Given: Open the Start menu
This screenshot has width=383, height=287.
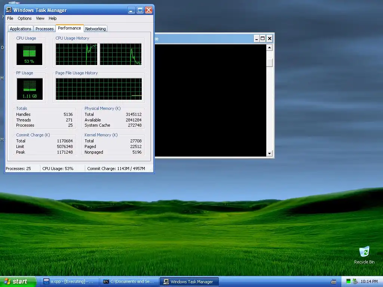Looking at the screenshot, I should 18,281.
